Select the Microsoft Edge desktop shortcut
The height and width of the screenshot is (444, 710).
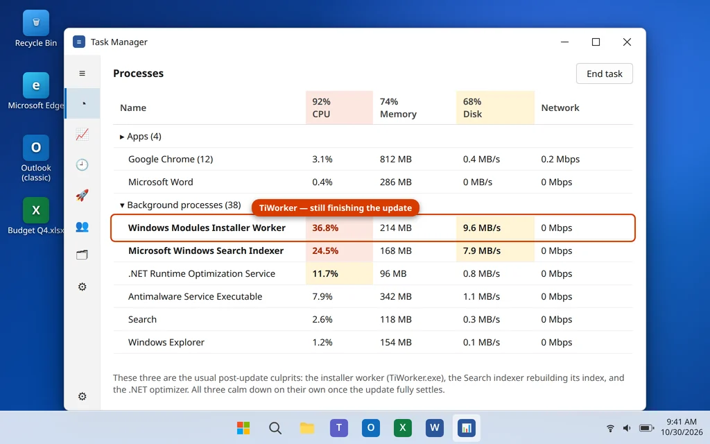click(36, 91)
